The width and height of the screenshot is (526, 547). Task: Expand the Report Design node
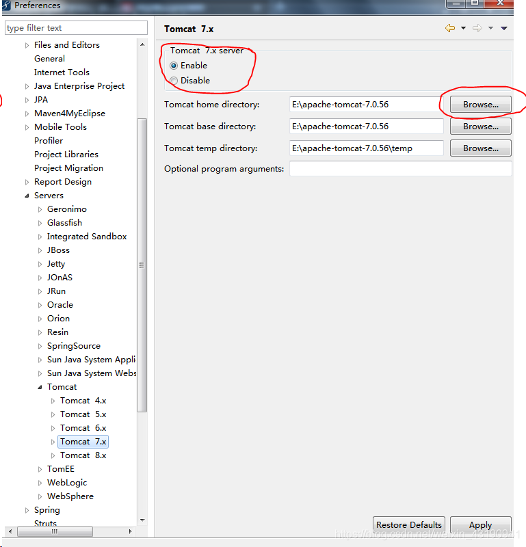click(x=27, y=182)
